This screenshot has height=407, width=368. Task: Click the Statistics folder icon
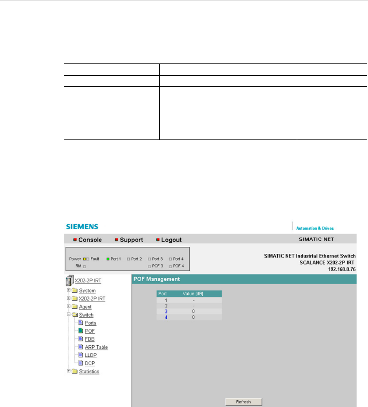coord(75,371)
